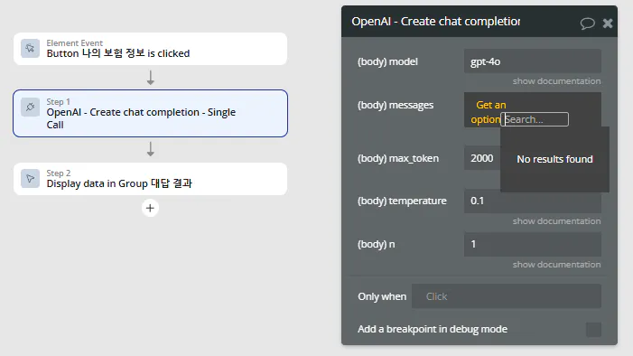Click the Step 1 plugin icon
Viewport: 633px width, 356px height.
point(31,108)
